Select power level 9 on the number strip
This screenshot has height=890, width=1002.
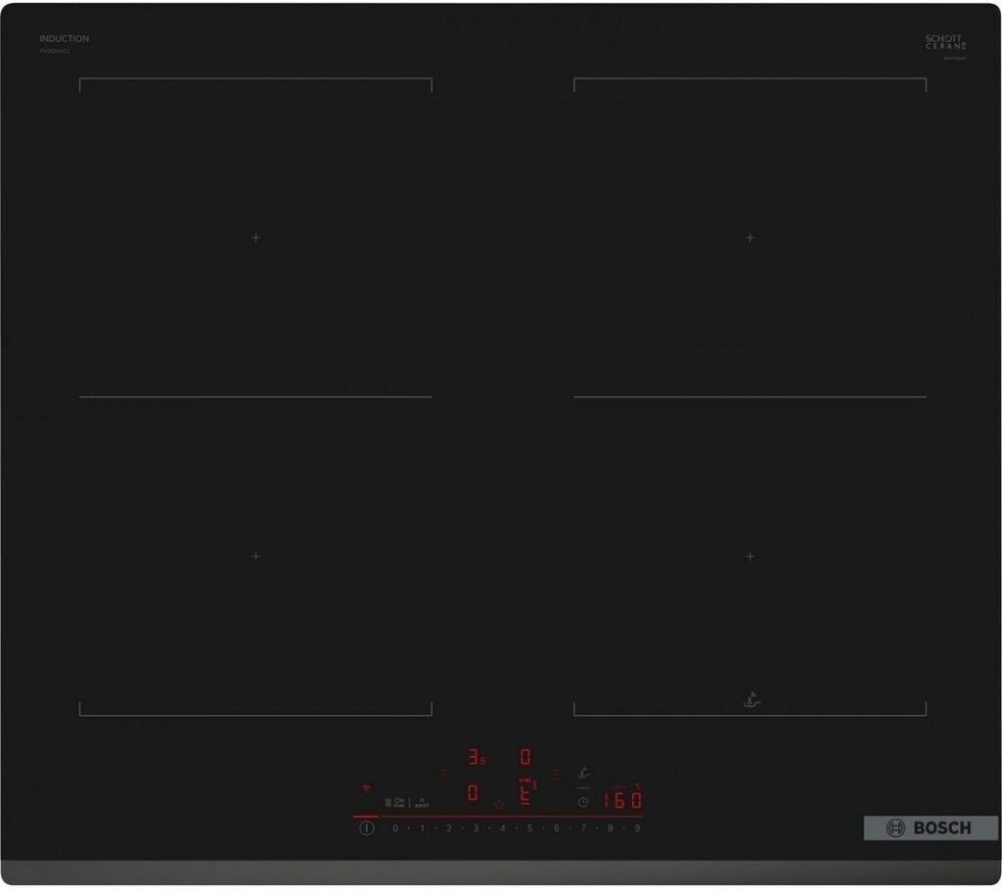click(637, 828)
